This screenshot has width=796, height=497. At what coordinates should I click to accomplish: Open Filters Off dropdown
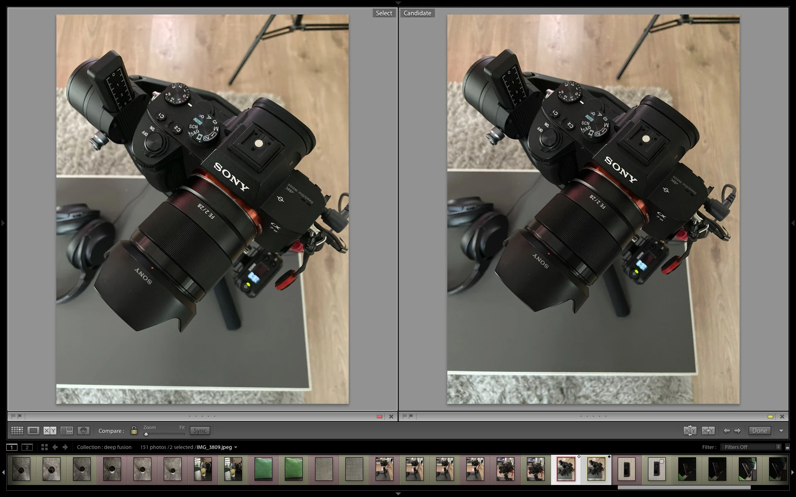tap(751, 447)
